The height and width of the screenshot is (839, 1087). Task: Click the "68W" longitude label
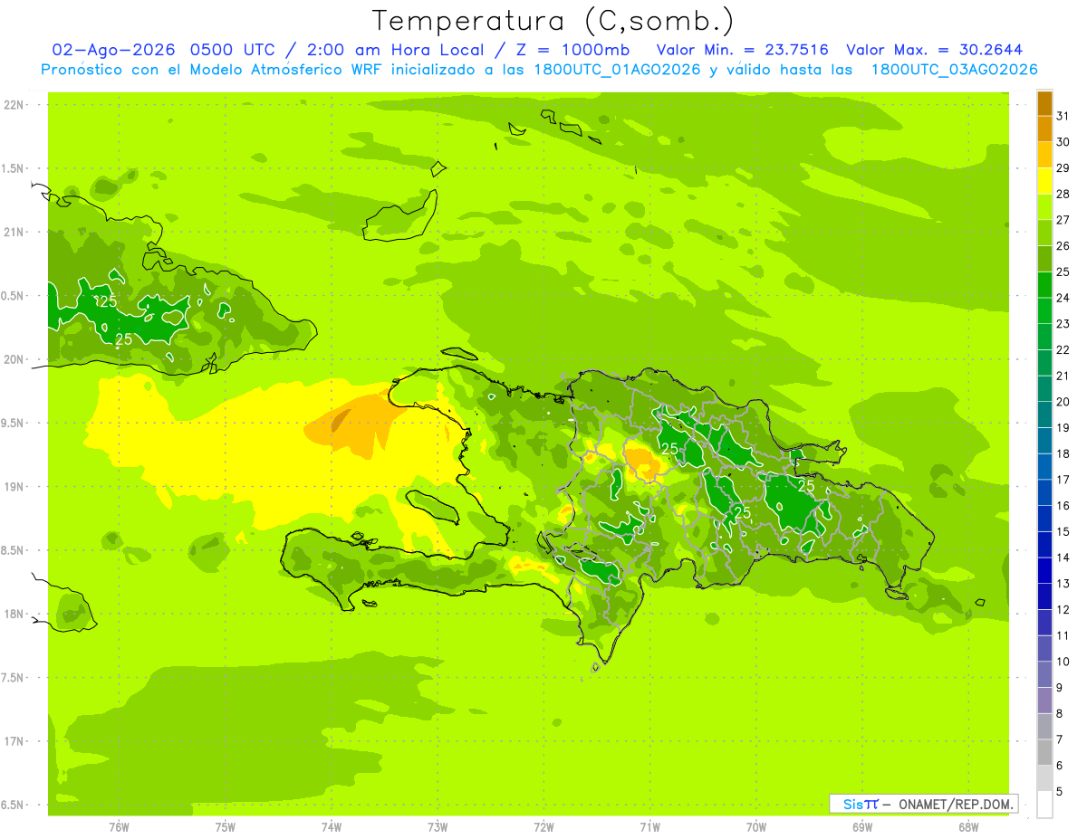[968, 826]
